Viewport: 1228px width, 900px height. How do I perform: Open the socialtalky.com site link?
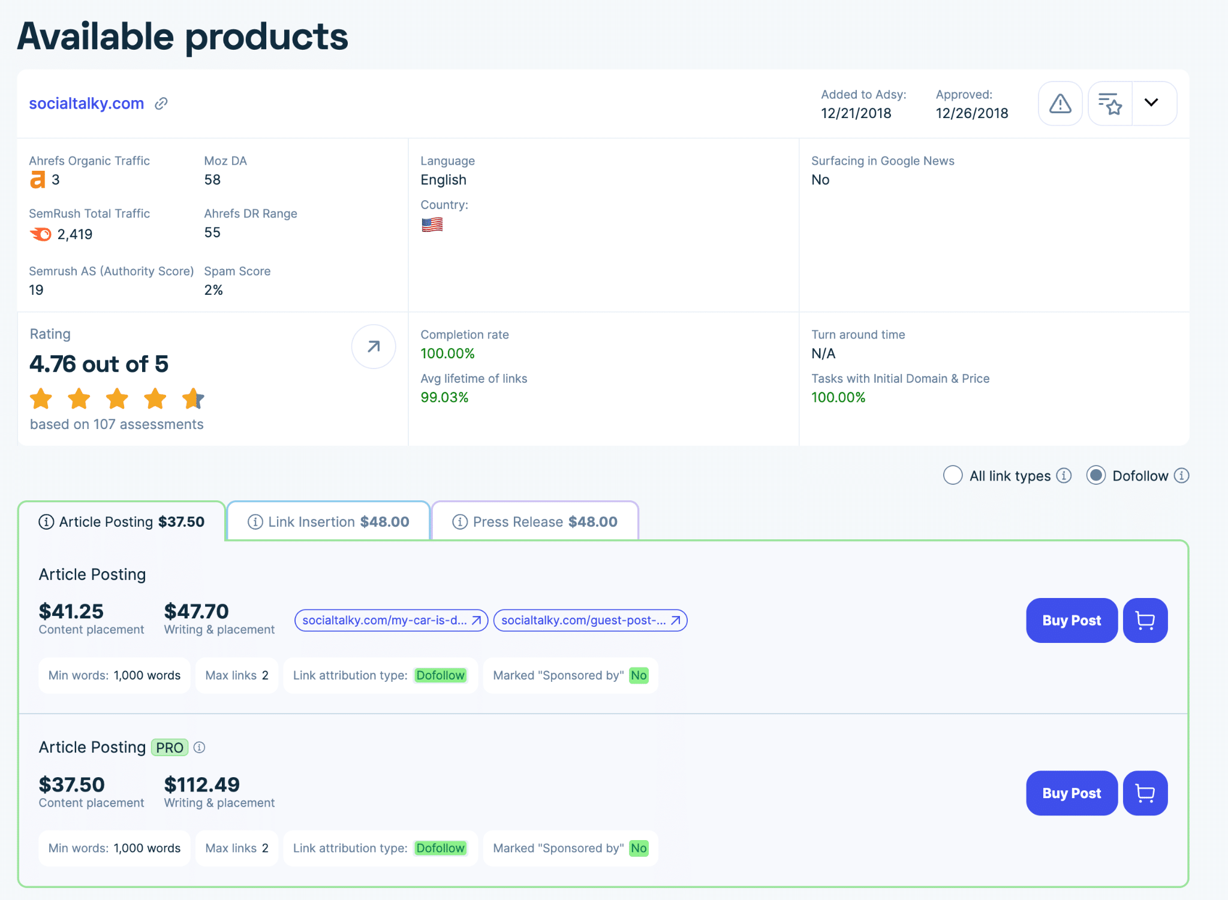(x=86, y=103)
